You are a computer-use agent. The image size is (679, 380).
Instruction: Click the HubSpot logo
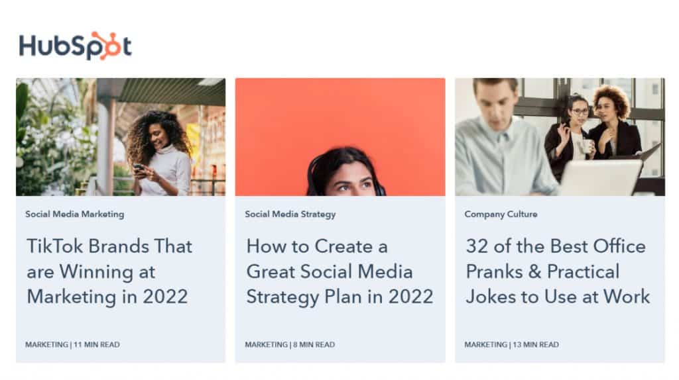[x=76, y=46]
